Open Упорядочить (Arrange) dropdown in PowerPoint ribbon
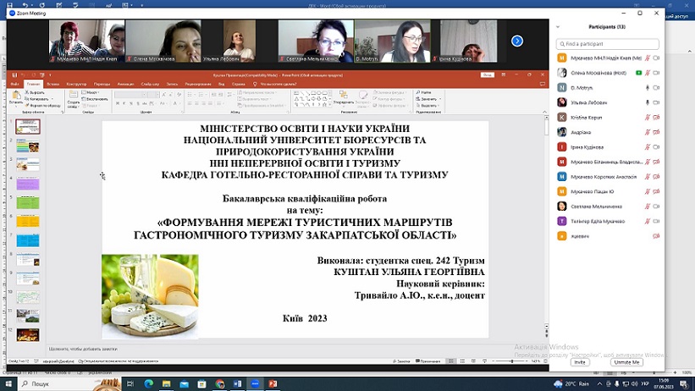 tap(344, 99)
